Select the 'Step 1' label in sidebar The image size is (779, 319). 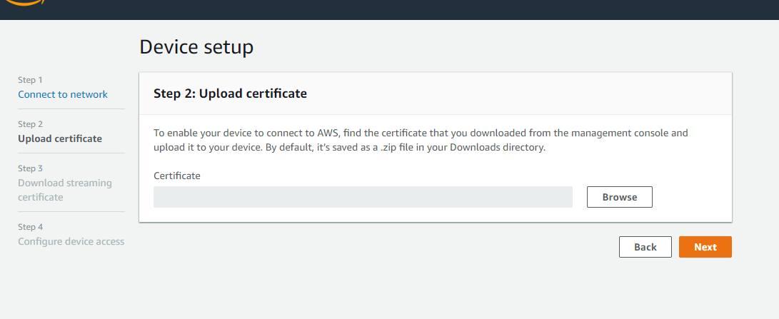[31, 80]
